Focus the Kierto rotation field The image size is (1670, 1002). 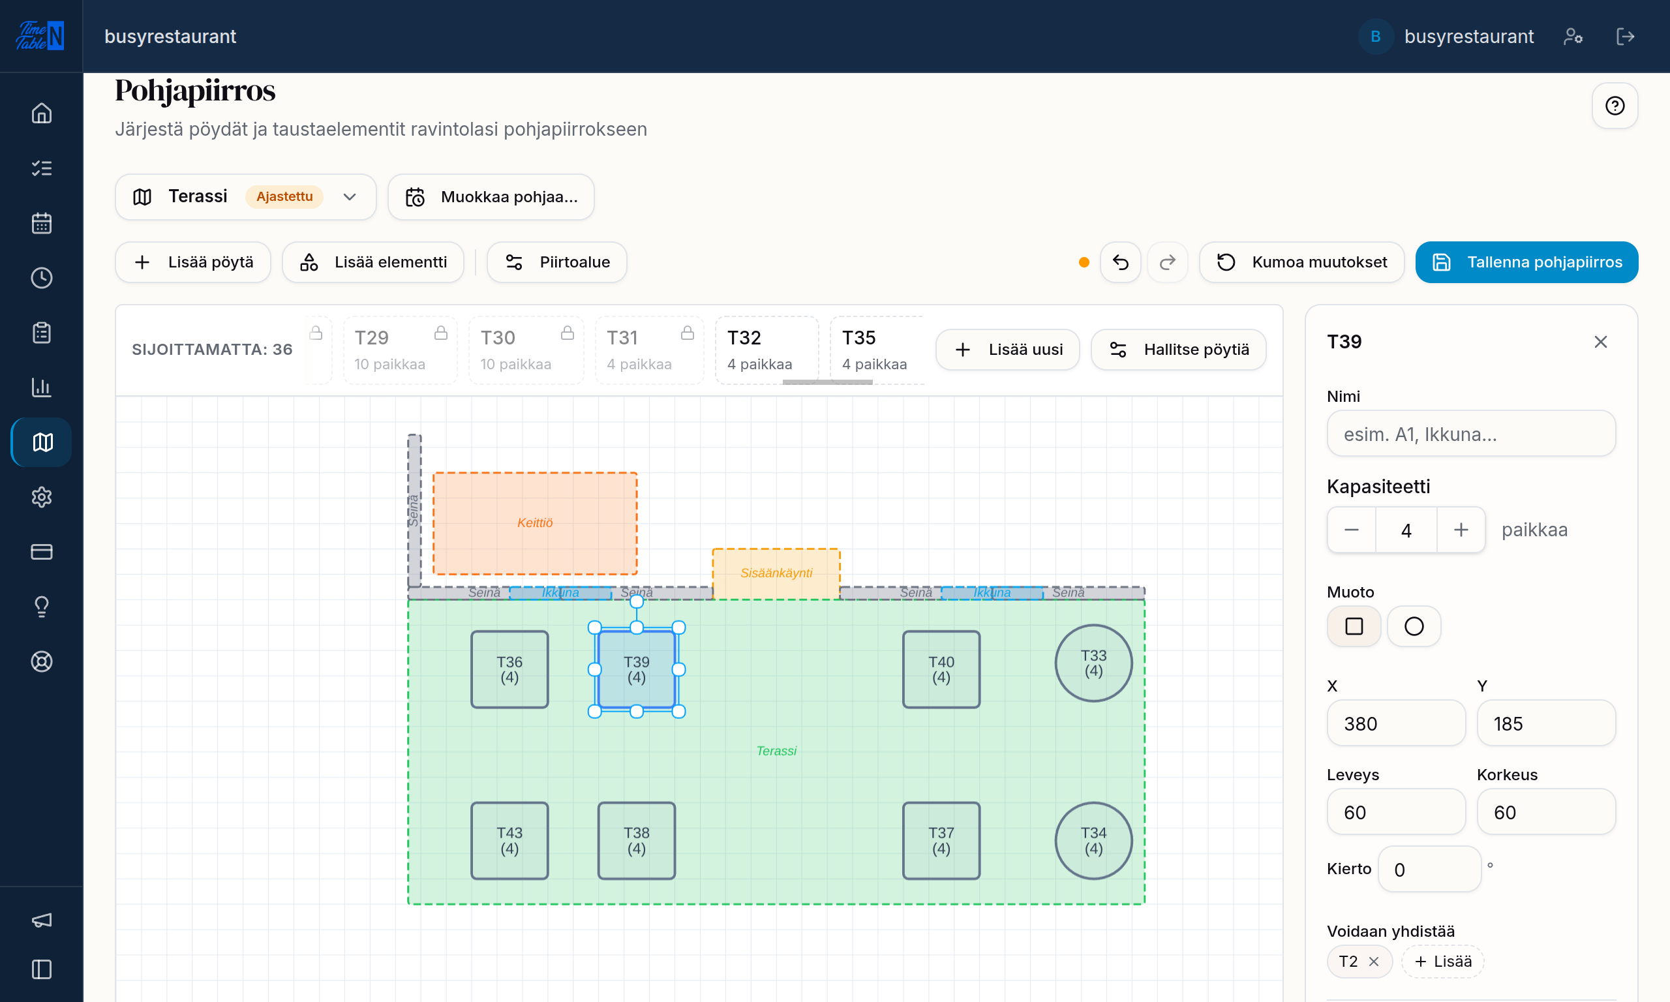(1430, 869)
